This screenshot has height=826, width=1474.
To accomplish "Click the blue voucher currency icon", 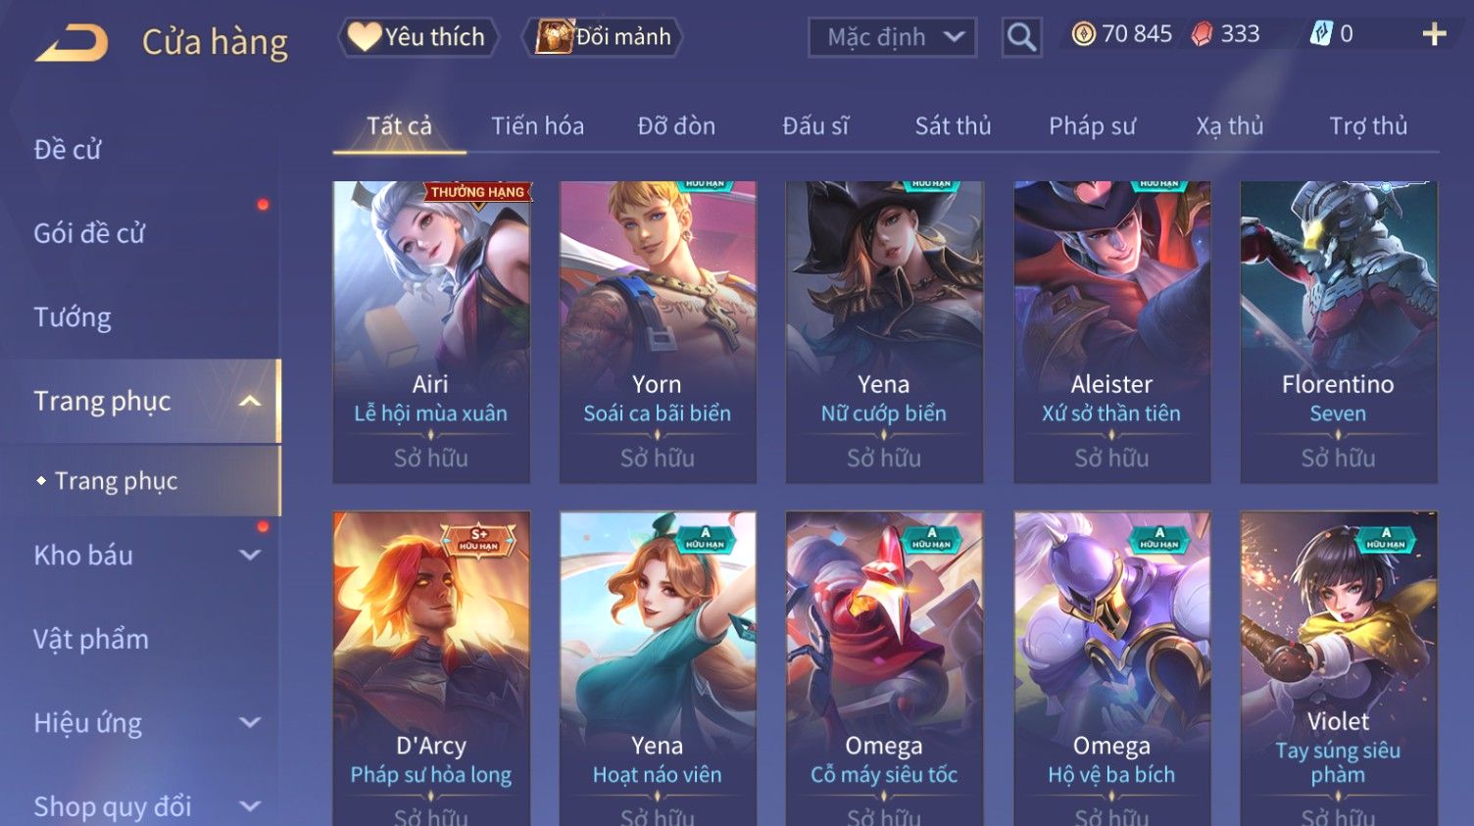I will click(1321, 34).
